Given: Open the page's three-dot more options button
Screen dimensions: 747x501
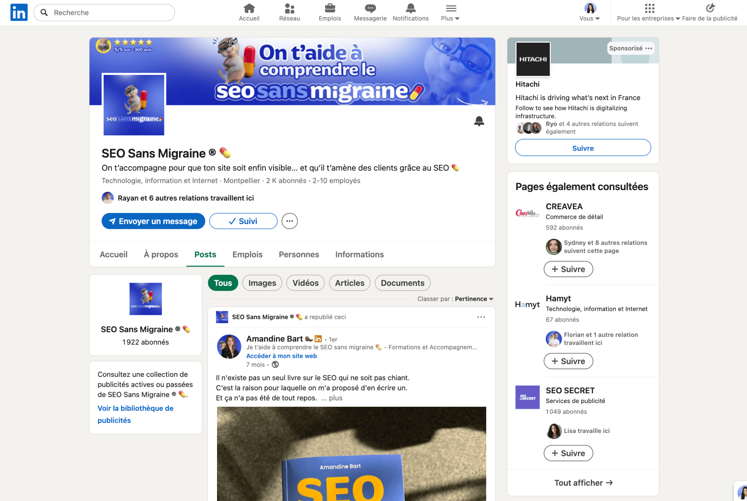Looking at the screenshot, I should [290, 221].
